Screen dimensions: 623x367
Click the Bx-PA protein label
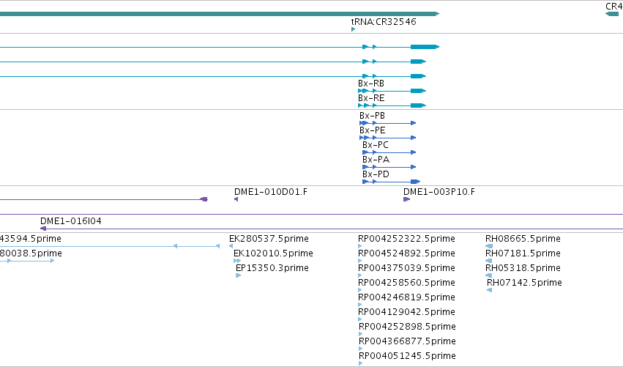[376, 160]
